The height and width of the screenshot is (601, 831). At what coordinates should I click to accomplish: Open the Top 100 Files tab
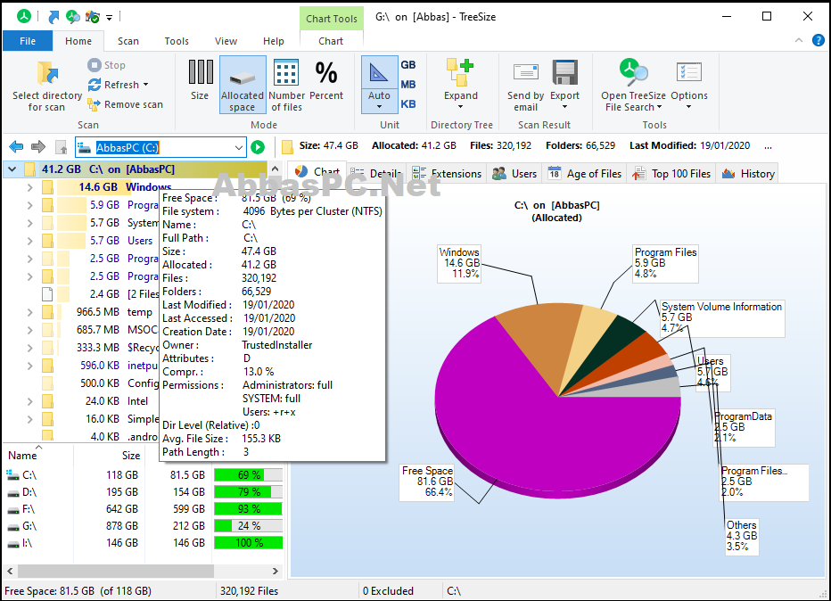coord(671,173)
